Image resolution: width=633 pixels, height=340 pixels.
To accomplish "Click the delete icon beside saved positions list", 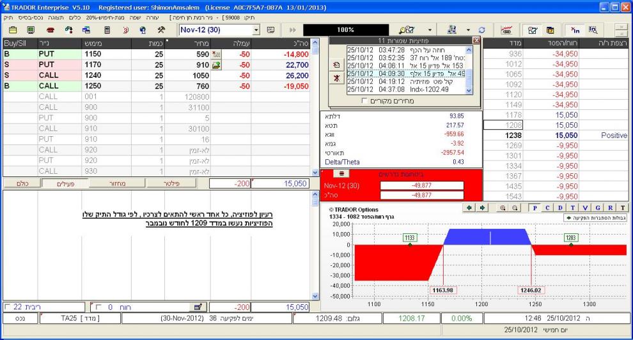I will pyautogui.click(x=336, y=78).
